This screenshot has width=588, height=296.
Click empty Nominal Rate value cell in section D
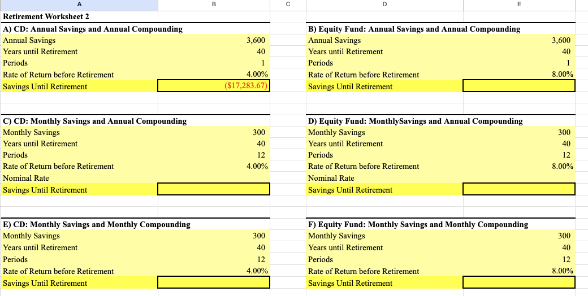click(519, 178)
